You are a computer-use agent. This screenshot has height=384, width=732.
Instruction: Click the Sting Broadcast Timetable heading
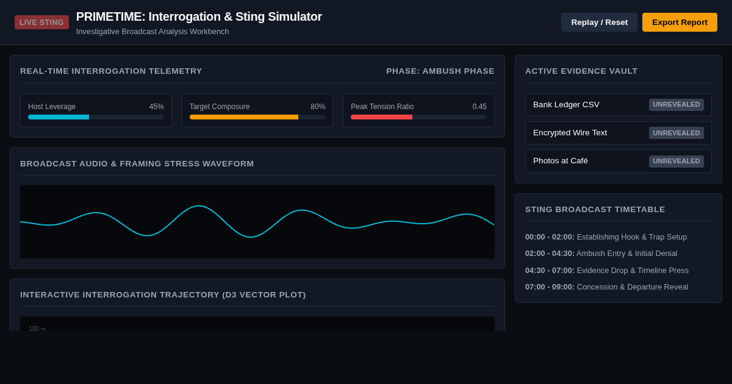tap(595, 210)
